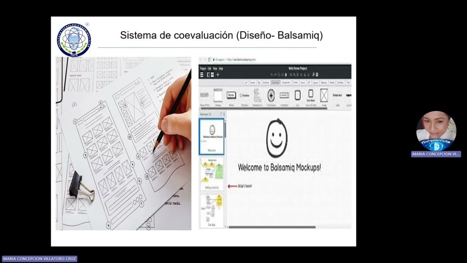The height and width of the screenshot is (263, 467).
Task: Click the participant video tile of Maria Concepcion
Action: (436, 131)
